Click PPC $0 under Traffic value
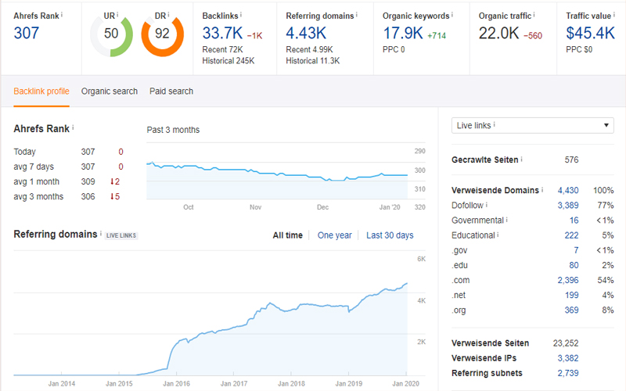The width and height of the screenshot is (626, 391). pos(579,49)
